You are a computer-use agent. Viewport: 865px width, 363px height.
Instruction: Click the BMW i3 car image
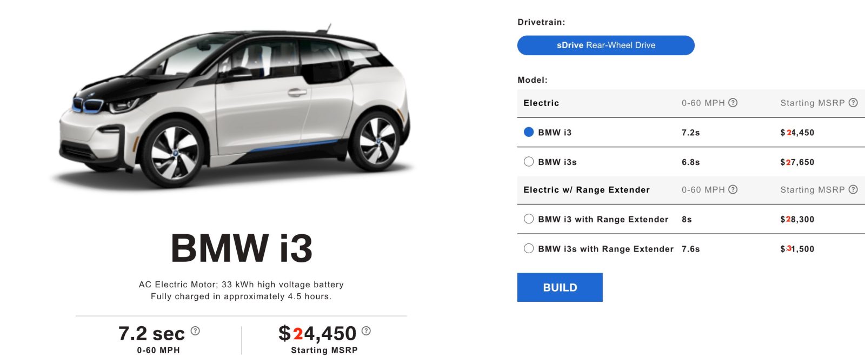pyautogui.click(x=232, y=108)
